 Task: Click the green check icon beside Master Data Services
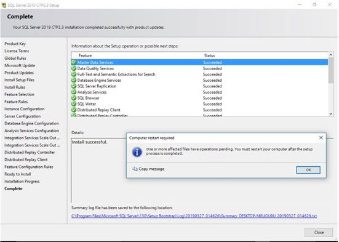coord(74,62)
